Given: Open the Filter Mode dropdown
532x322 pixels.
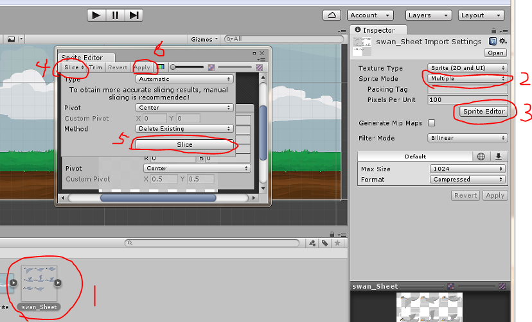Looking at the screenshot, I should 467,138.
